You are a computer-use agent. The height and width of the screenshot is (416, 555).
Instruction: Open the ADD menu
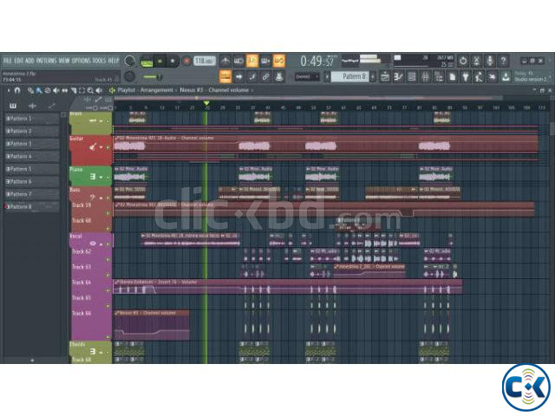30,61
